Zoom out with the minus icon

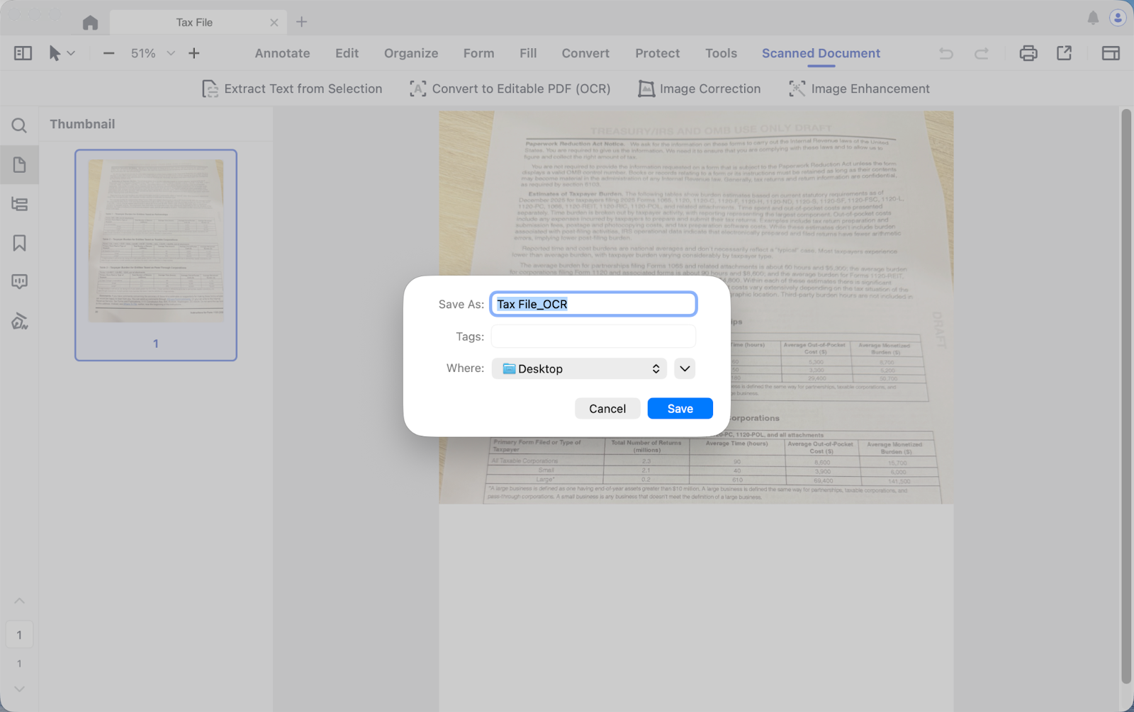[x=108, y=53]
